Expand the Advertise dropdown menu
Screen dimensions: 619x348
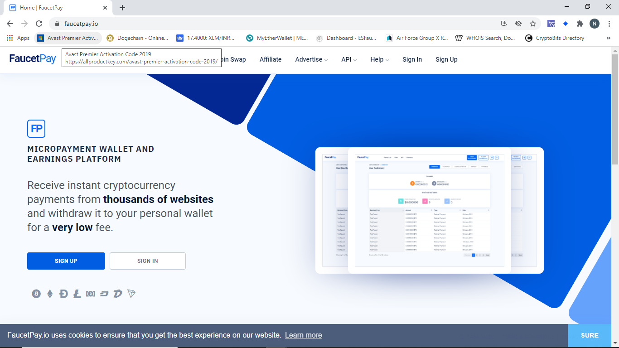click(x=312, y=59)
